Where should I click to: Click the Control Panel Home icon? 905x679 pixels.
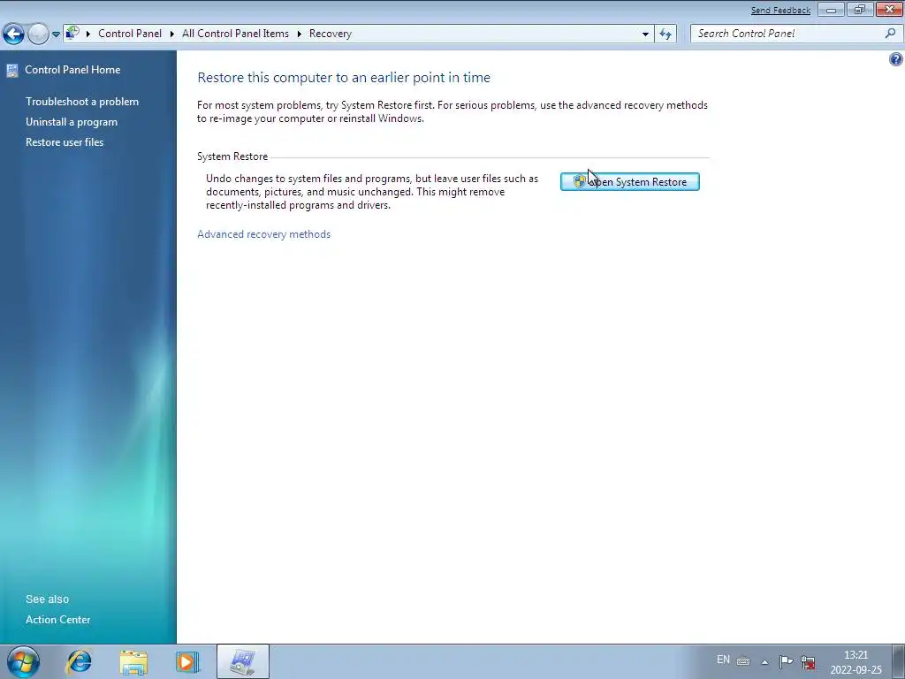[12, 71]
